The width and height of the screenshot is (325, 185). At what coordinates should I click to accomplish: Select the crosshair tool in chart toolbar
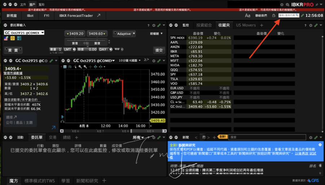pyautogui.click(x=91, y=67)
